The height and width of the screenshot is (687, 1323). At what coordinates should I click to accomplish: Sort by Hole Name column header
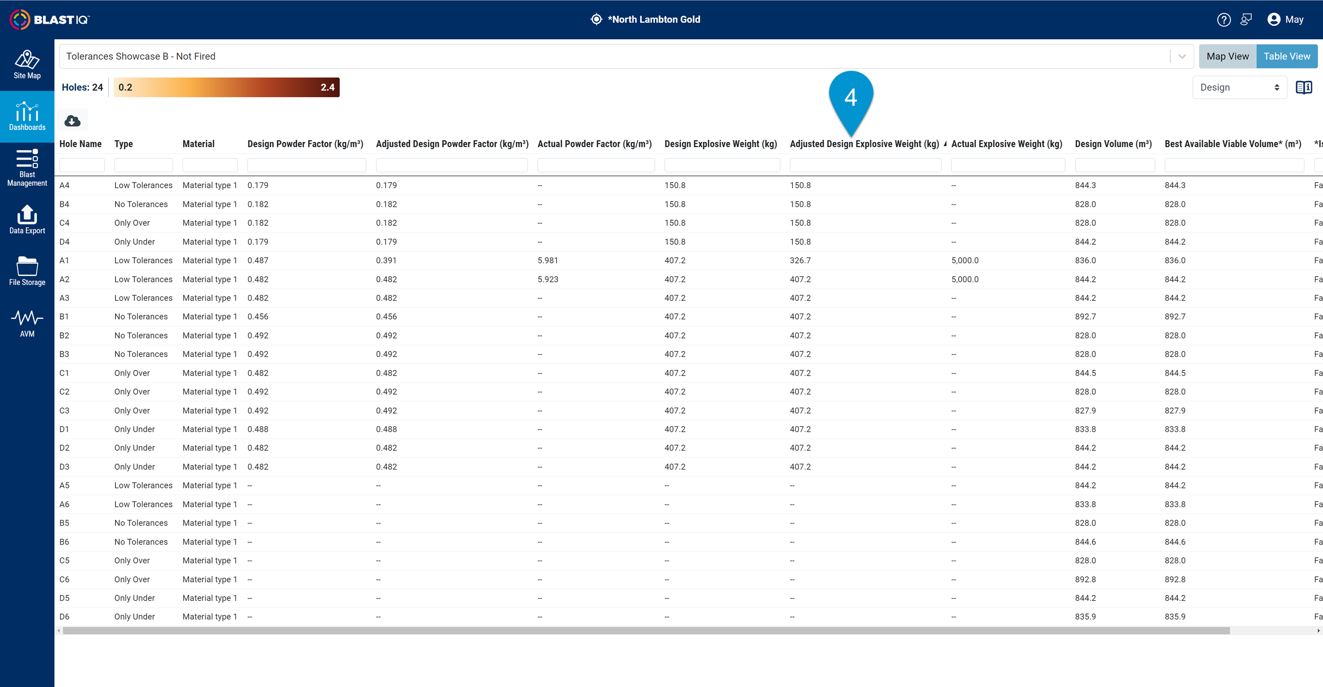click(x=80, y=144)
